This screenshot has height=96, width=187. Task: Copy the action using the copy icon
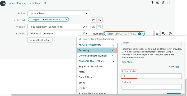click(x=152, y=3)
